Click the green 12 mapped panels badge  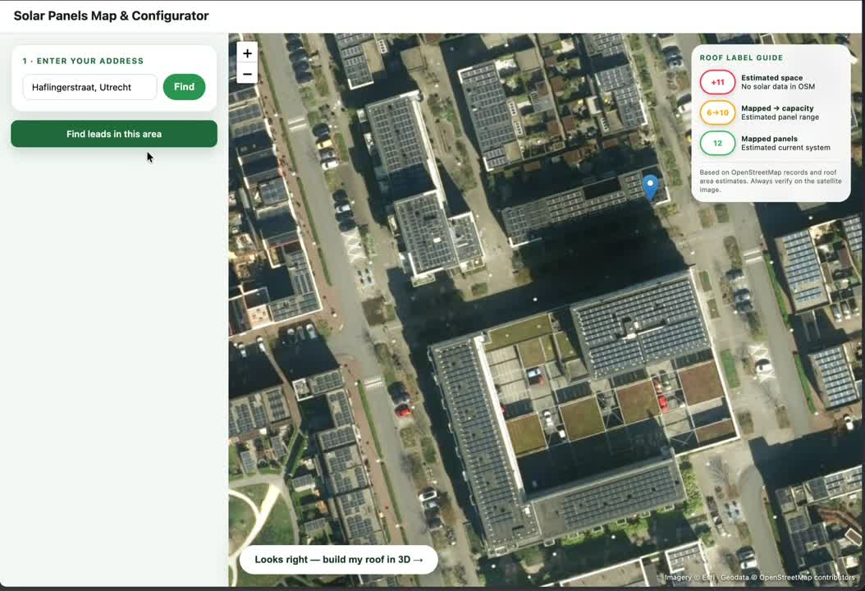pyautogui.click(x=718, y=144)
